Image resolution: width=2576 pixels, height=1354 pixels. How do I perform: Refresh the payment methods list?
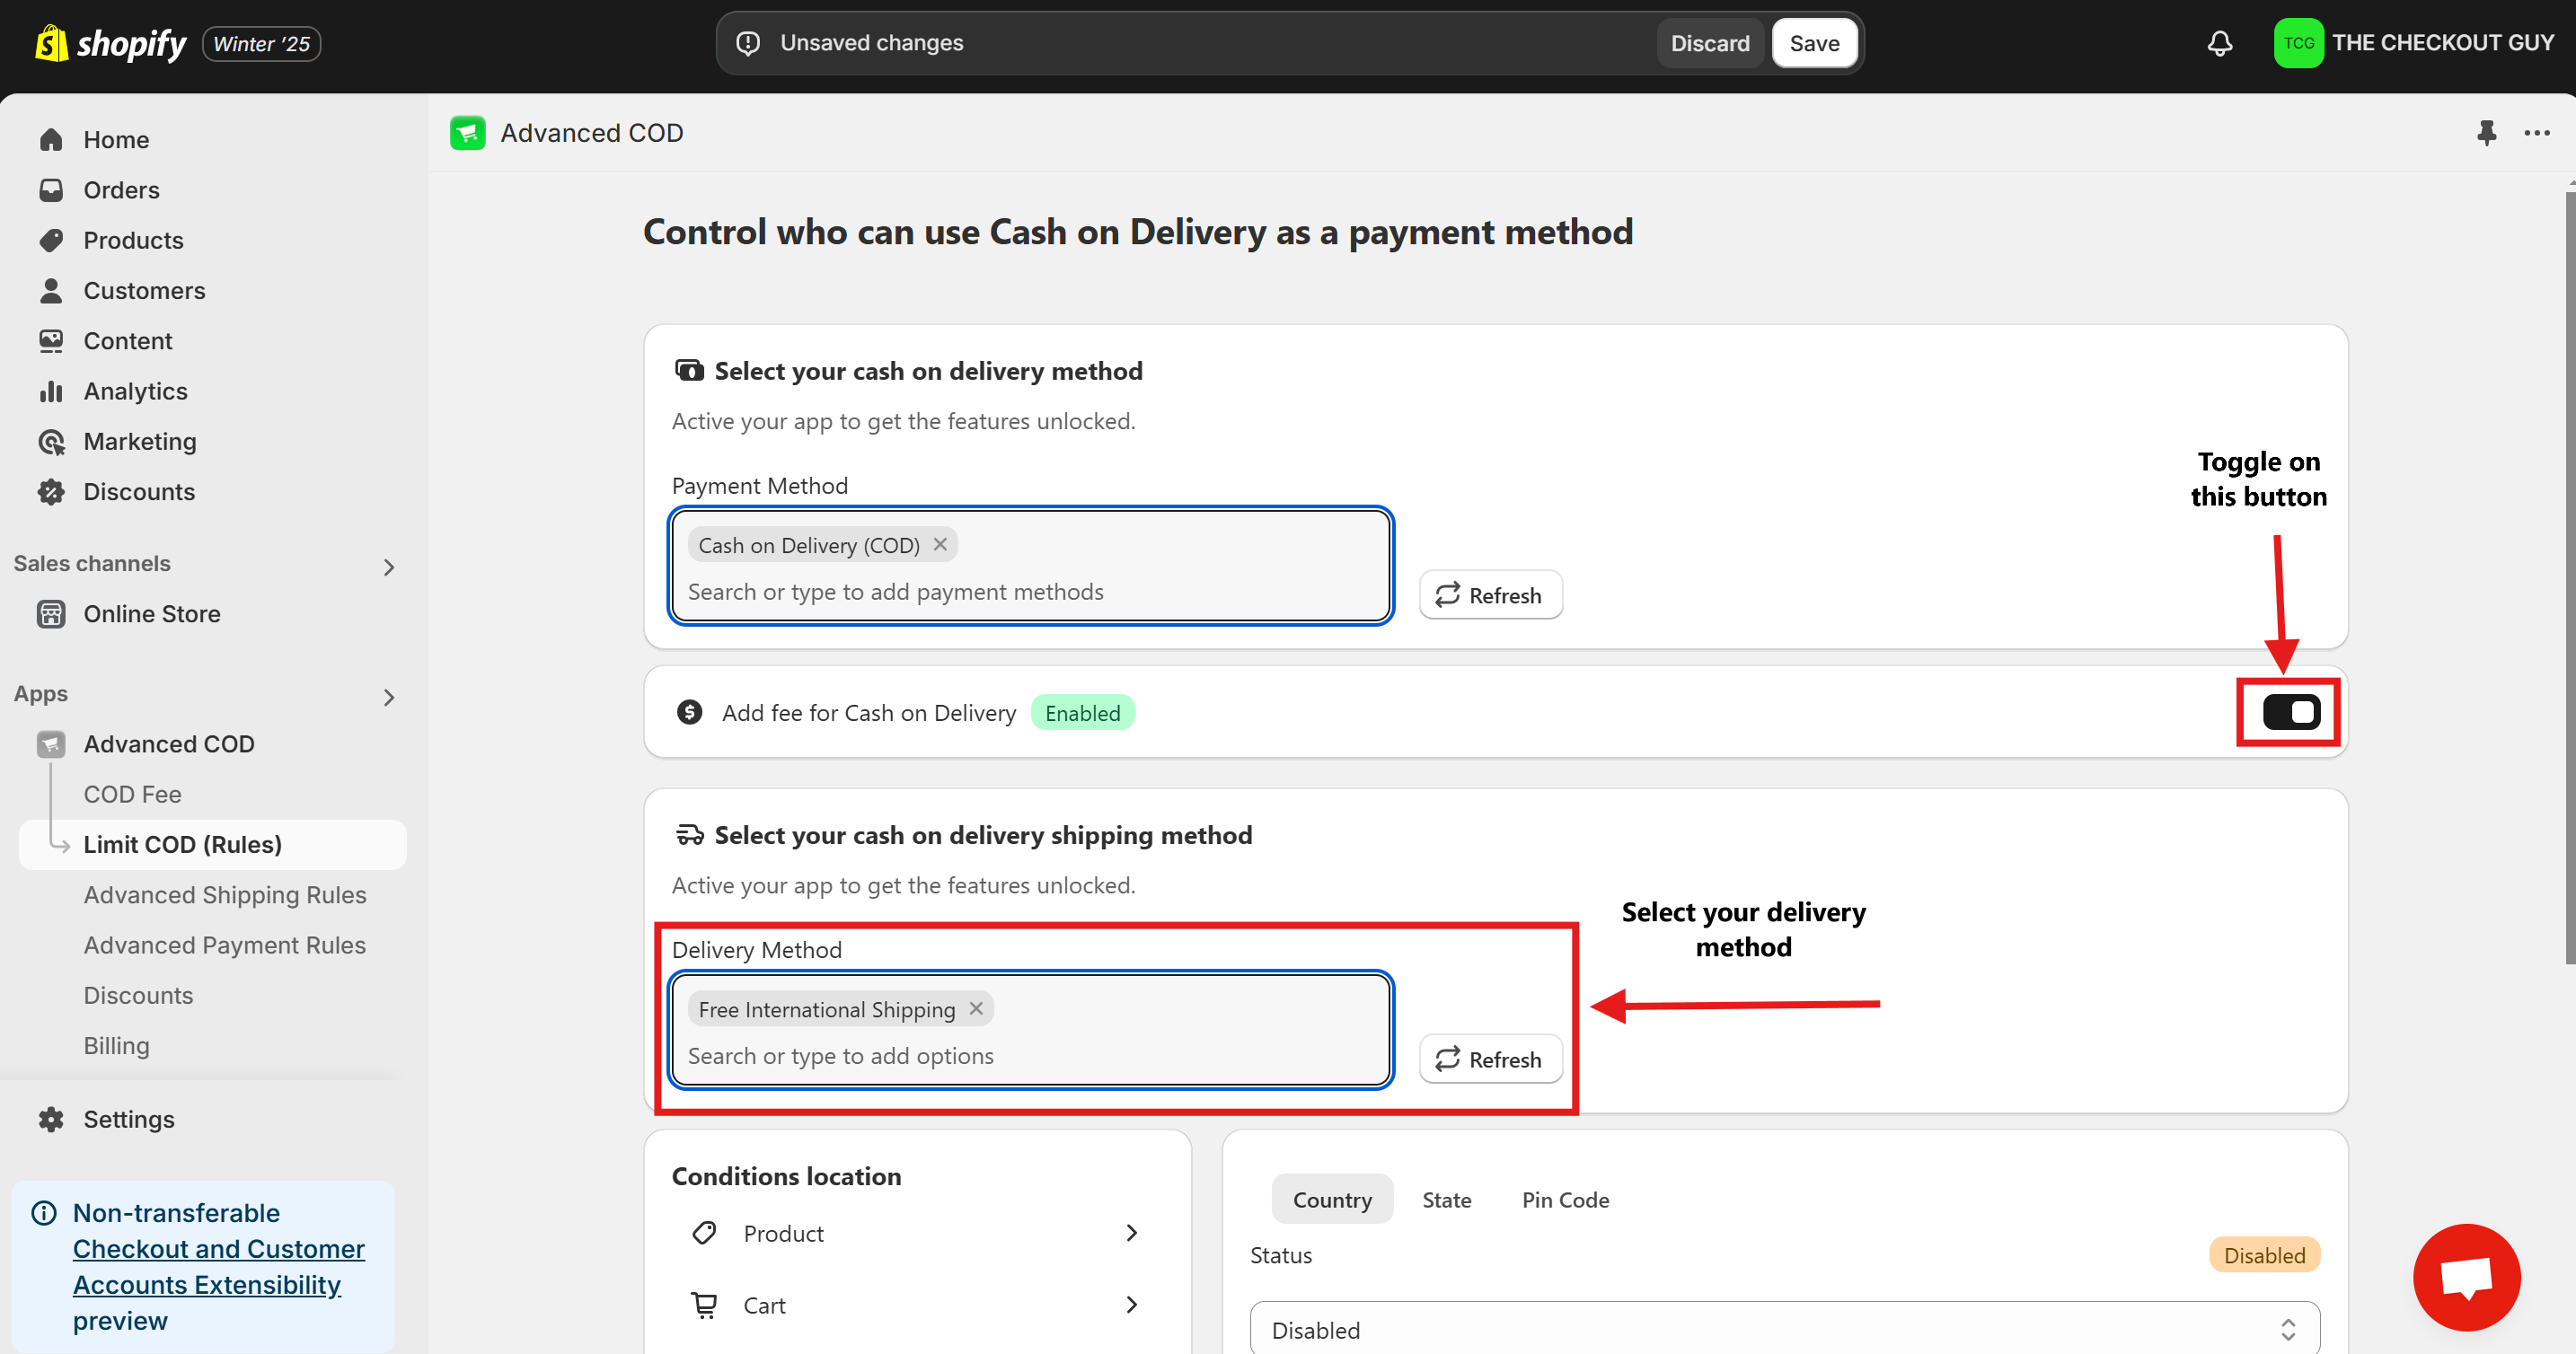[x=1490, y=595]
